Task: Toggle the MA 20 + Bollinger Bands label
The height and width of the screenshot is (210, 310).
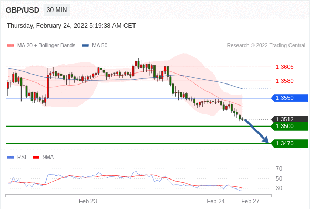Action: point(46,46)
